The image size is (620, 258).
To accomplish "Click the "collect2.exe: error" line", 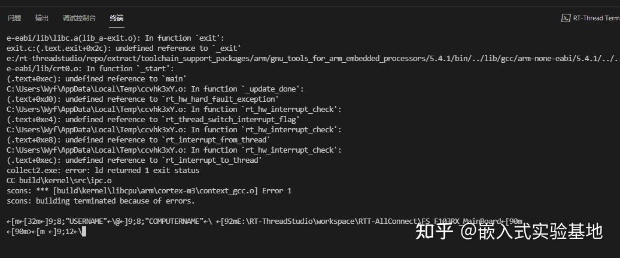I will (x=103, y=170).
